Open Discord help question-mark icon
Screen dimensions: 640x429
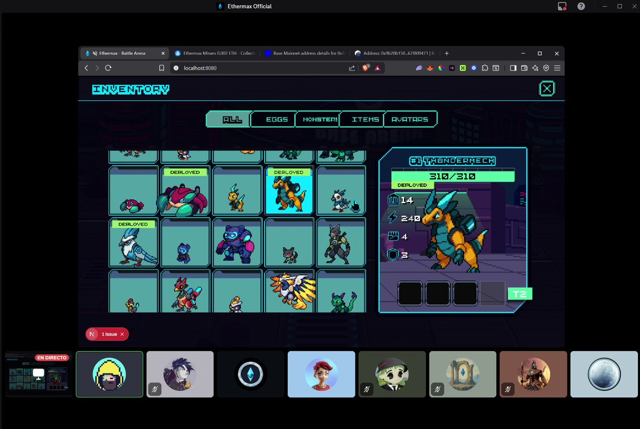pos(581,6)
